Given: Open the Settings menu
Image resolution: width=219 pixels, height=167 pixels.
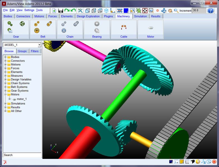Looking at the screenshot, I should pyautogui.click(x=29, y=10).
